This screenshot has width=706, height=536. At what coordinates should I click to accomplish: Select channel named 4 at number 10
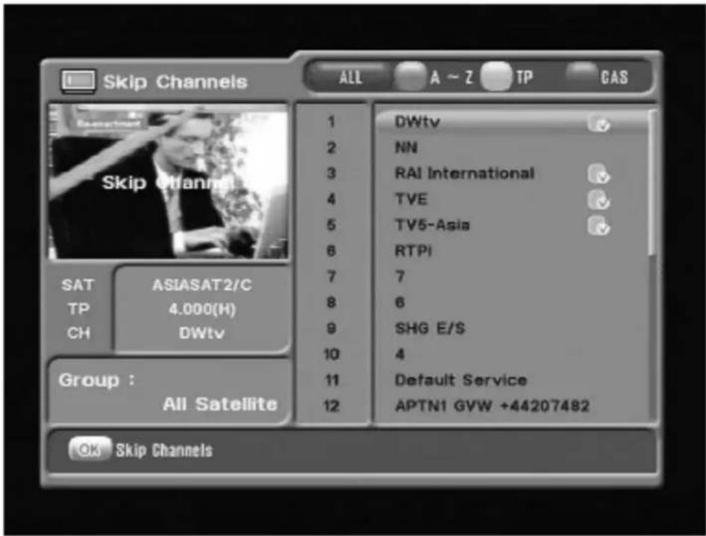coord(513,354)
